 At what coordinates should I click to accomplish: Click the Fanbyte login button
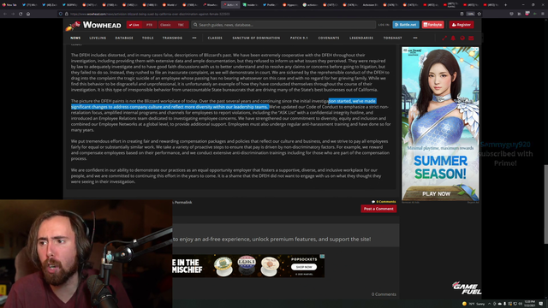pyautogui.click(x=432, y=25)
